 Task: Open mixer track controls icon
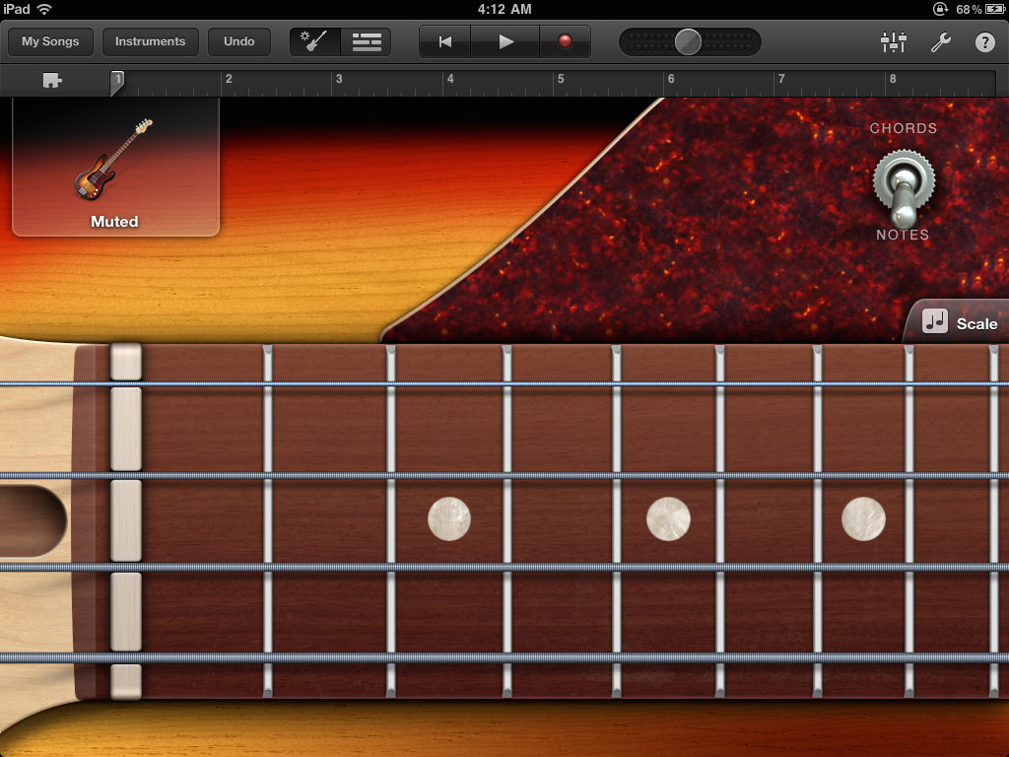(x=893, y=41)
